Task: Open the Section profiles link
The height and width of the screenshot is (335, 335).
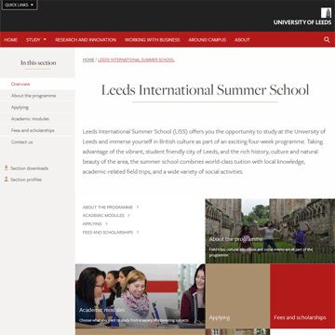Action: click(x=26, y=180)
